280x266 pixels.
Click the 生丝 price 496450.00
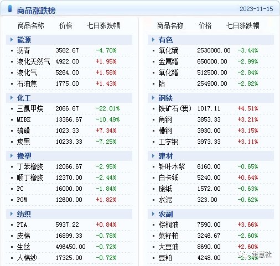tap(70, 247)
